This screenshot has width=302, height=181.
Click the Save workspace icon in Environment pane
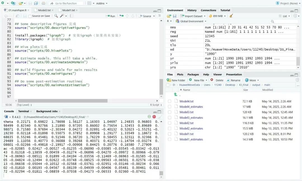(174, 16)
